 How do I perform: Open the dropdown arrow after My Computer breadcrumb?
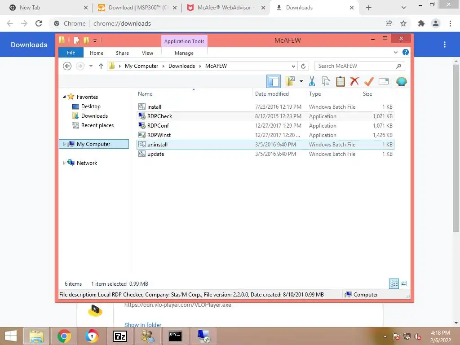click(x=164, y=66)
